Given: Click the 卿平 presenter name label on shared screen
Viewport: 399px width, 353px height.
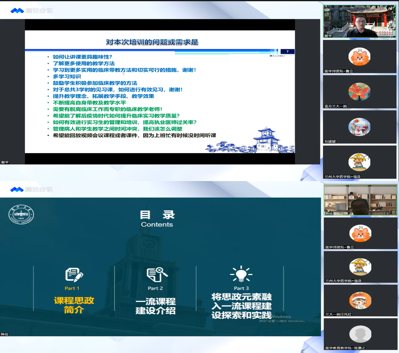Looking at the screenshot, I should coord(5,162).
